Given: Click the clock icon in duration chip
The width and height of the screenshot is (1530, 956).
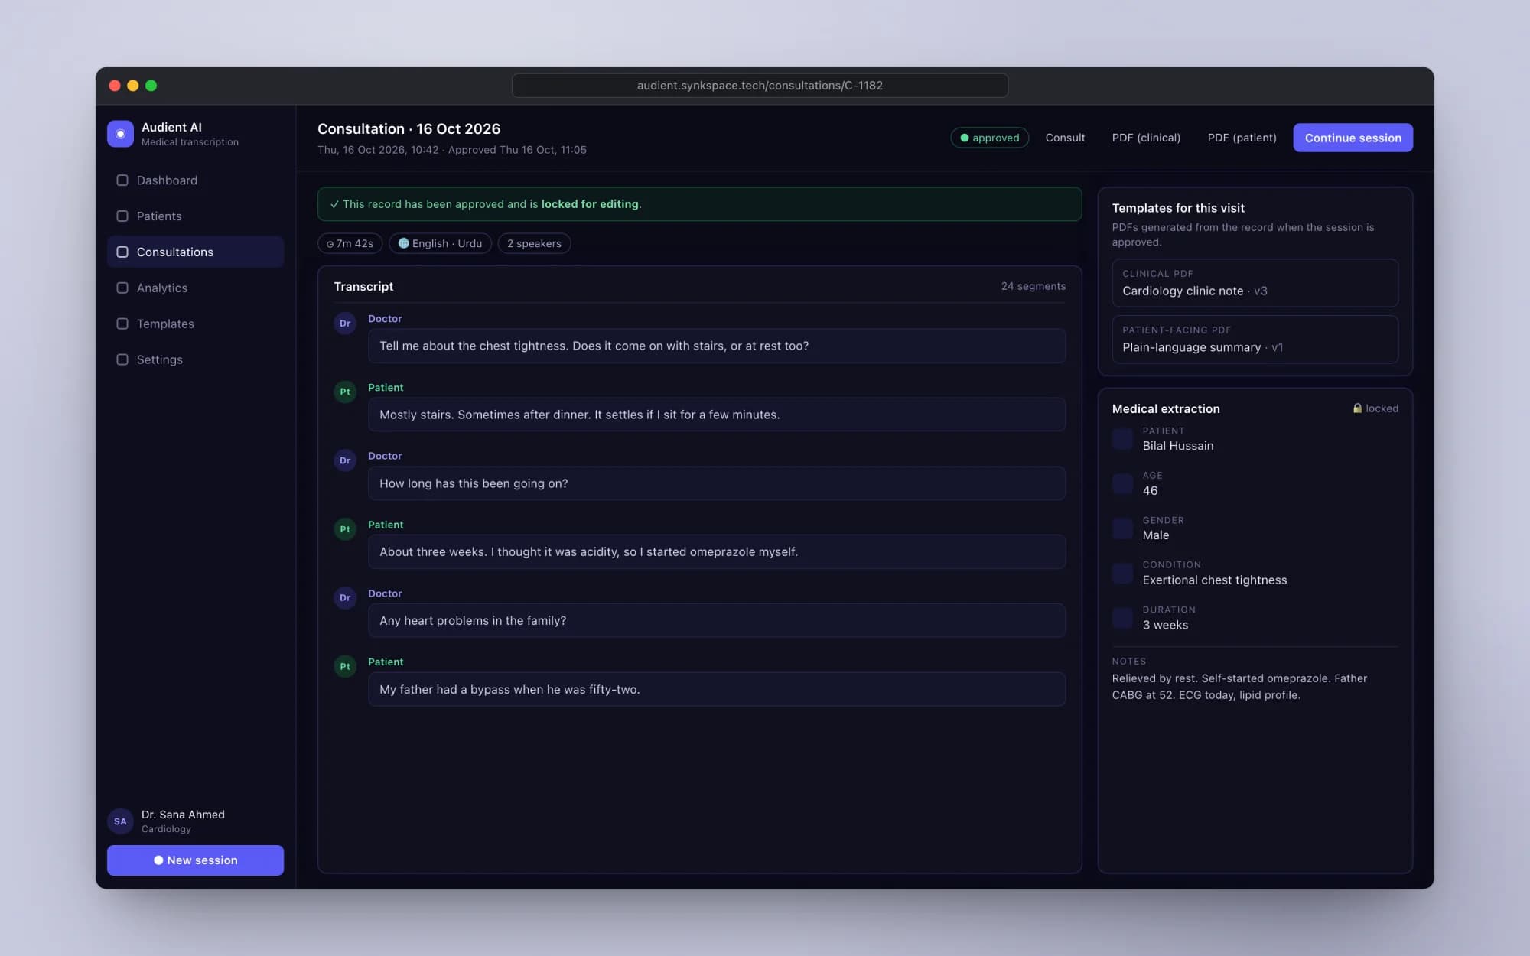Looking at the screenshot, I should pos(330,244).
